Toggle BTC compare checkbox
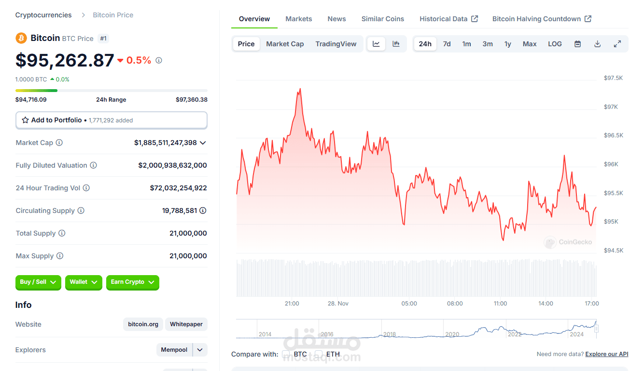This screenshot has width=644, height=371. click(x=286, y=354)
